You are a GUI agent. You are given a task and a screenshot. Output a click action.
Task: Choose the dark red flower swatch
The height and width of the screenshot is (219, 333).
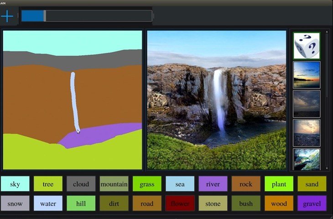180,203
